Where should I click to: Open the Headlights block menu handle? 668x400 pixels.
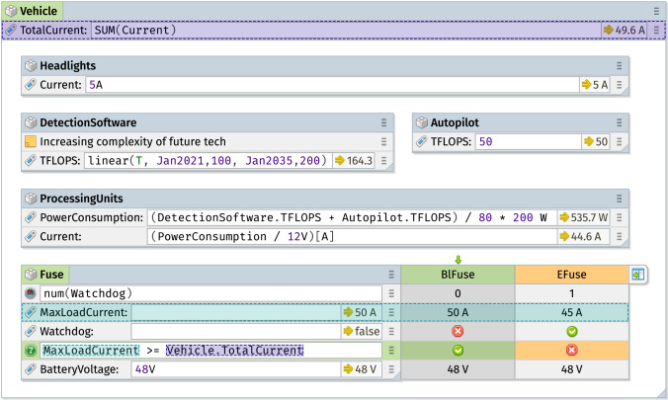pyautogui.click(x=619, y=65)
